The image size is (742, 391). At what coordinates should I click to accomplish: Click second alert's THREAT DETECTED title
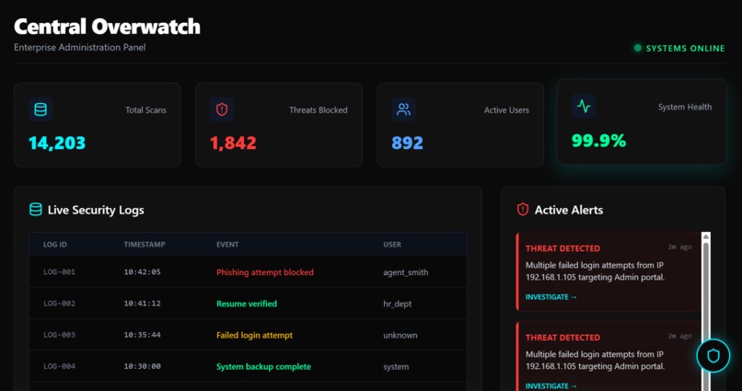point(562,337)
